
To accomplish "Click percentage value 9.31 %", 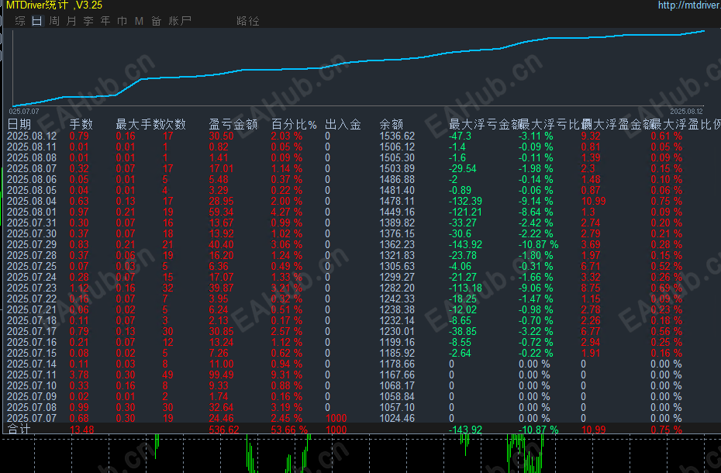I will coord(287,375).
